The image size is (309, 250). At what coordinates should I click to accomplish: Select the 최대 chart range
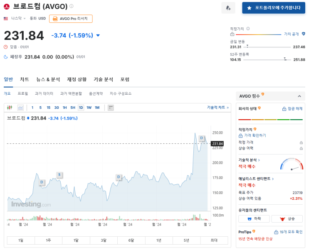click(214, 240)
